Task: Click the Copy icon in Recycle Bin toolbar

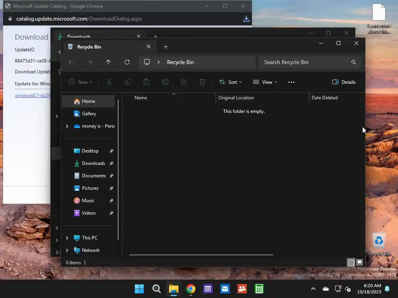Action: [127, 82]
